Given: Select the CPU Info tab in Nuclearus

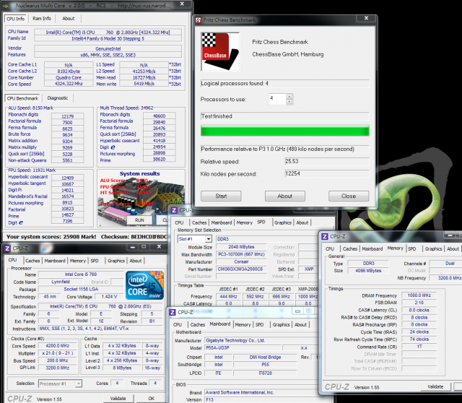Looking at the screenshot, I should (x=16, y=19).
